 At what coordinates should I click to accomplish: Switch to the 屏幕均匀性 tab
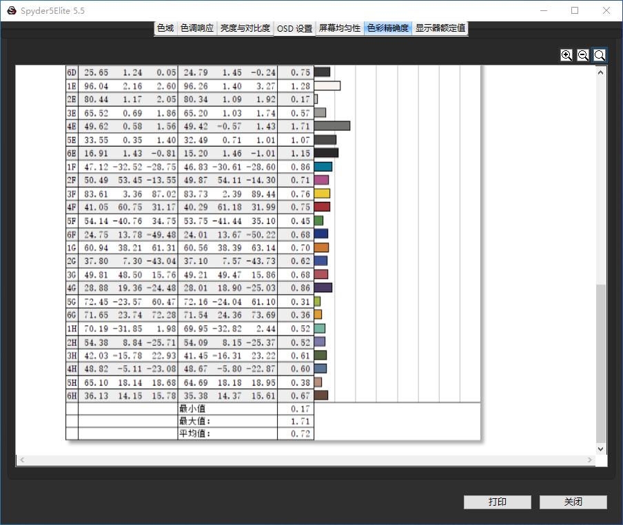340,28
